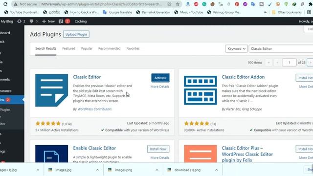
Task: Switch to the Favorites tab
Action: (x=133, y=48)
